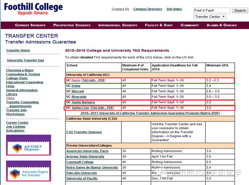Open Choosing a Major link
The height and width of the screenshot is (185, 249).
click(20, 70)
